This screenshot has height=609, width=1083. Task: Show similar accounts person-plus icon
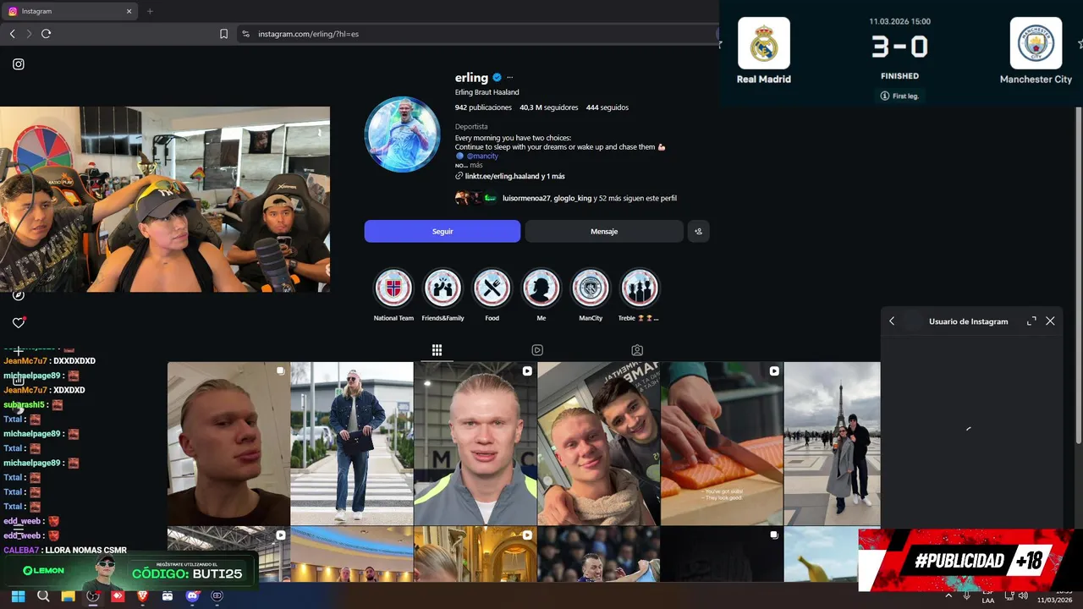698,231
